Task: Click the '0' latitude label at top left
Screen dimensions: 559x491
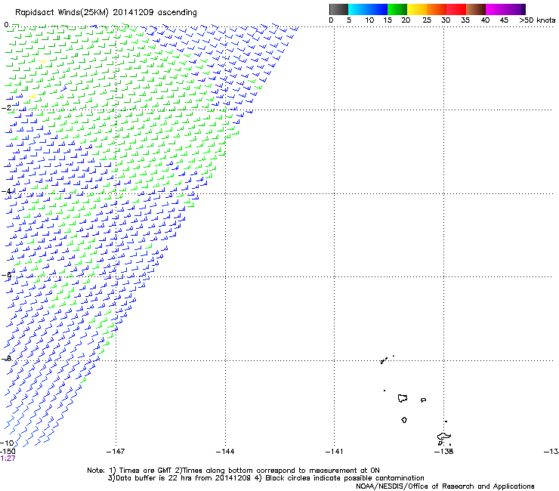Action: [6, 25]
